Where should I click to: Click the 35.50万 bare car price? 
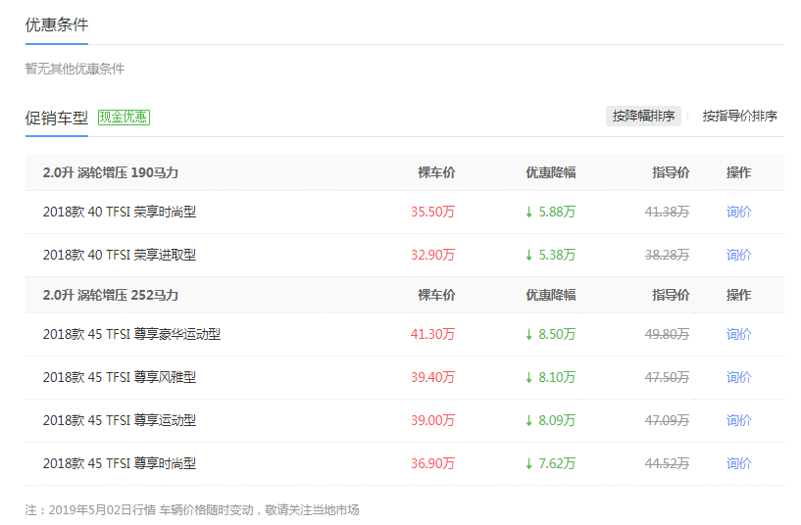pos(432,212)
